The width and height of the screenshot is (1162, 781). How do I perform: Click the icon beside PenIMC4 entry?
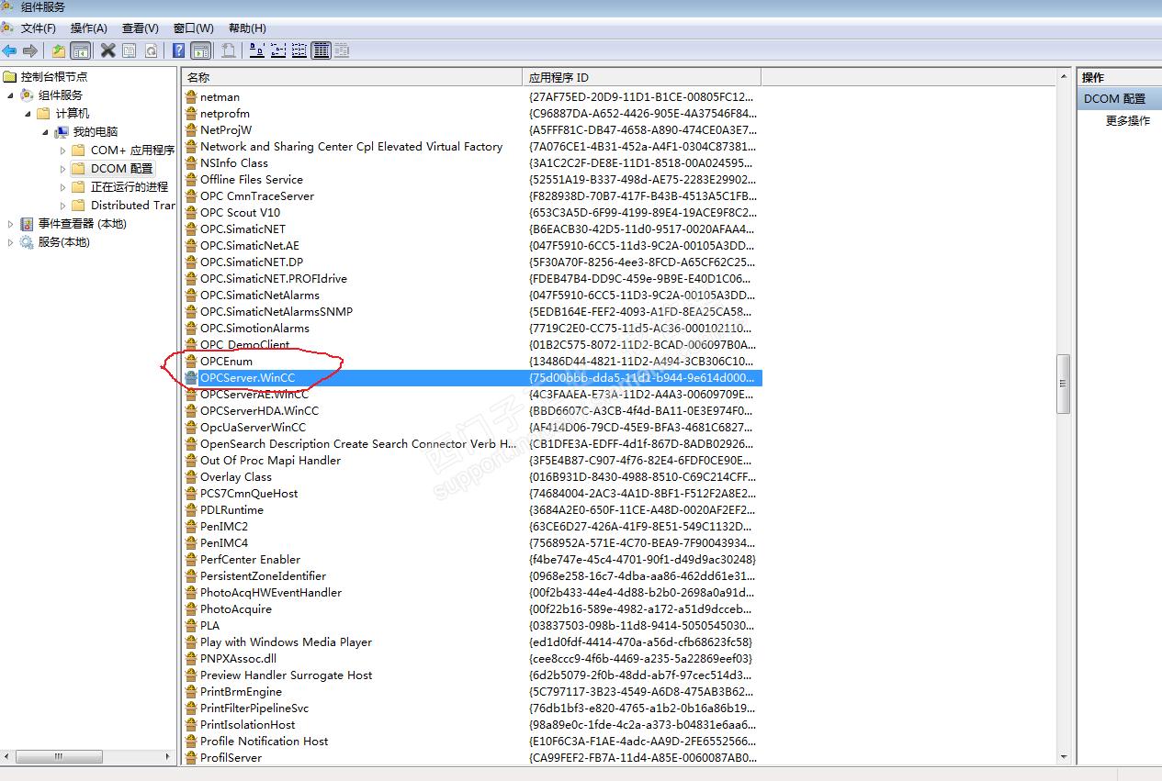tap(191, 543)
